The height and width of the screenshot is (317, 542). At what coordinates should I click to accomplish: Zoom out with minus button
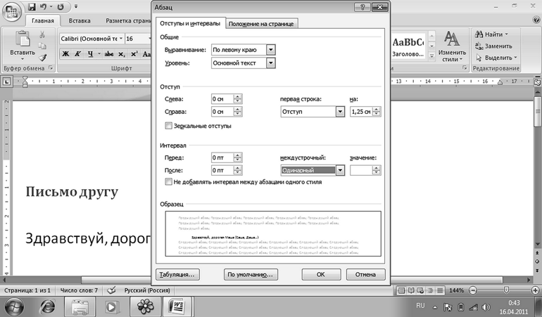[x=473, y=290]
